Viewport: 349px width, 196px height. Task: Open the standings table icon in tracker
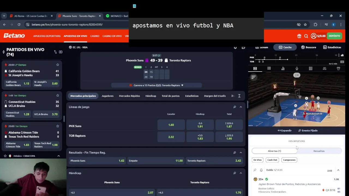coord(311,69)
